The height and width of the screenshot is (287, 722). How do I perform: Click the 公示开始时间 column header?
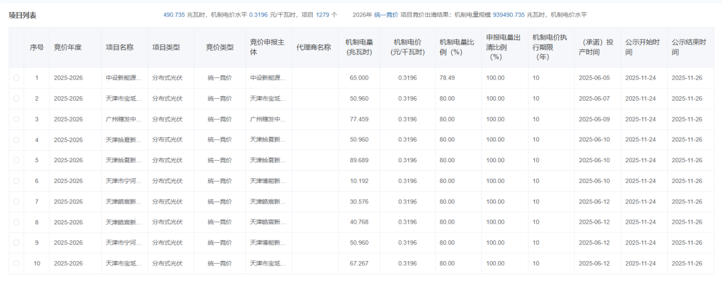tap(642, 47)
